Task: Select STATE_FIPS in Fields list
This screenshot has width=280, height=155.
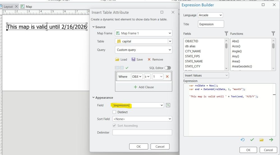Action: coord(192,56)
